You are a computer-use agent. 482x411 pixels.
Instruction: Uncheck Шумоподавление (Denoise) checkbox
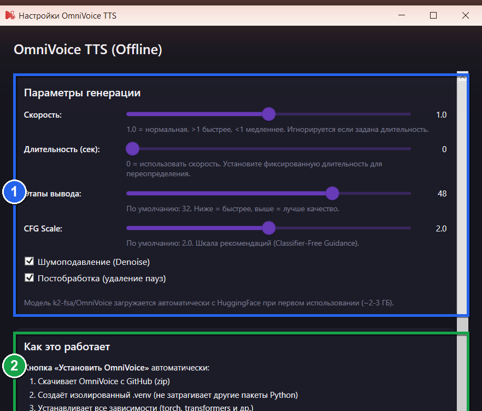[29, 262]
